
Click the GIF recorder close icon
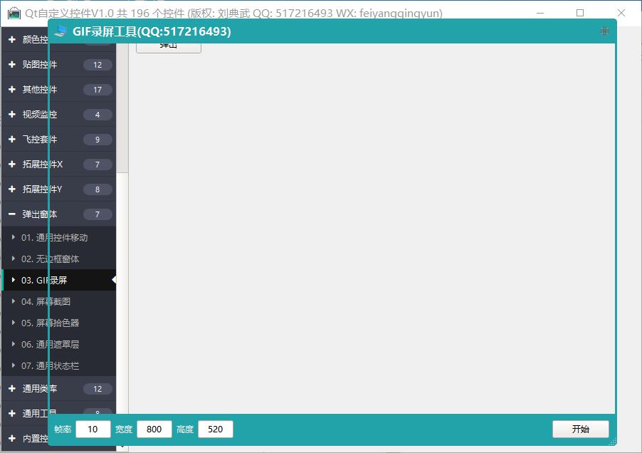[604, 31]
